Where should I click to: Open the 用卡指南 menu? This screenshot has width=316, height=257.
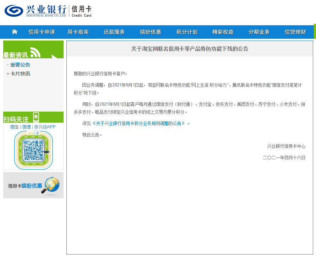coord(78,32)
